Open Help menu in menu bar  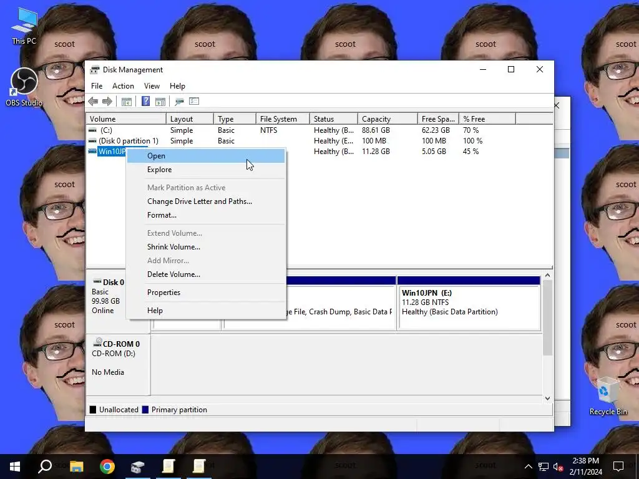click(177, 86)
